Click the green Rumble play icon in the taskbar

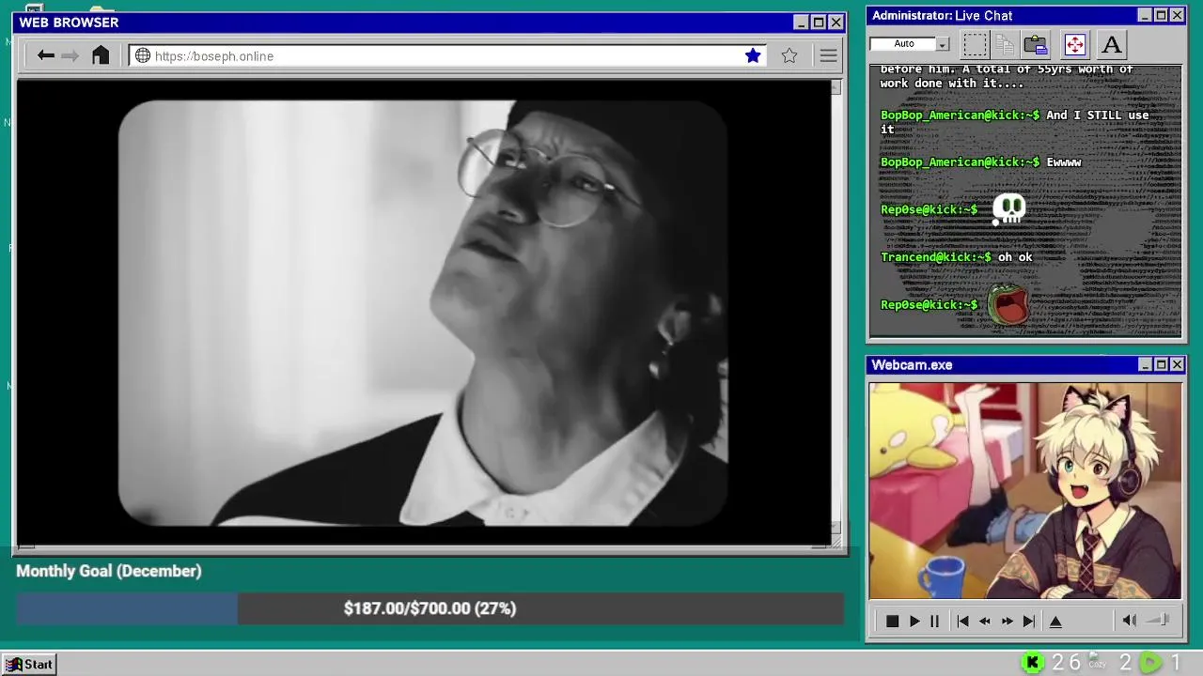coord(1150,663)
